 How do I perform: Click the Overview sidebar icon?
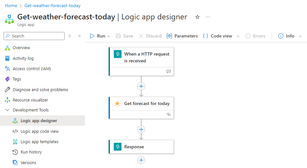click(7, 48)
